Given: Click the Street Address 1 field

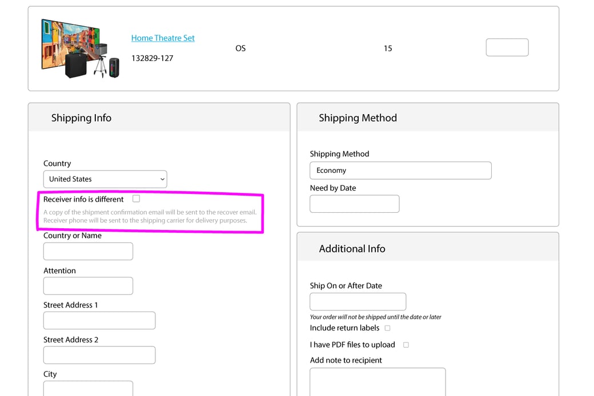Looking at the screenshot, I should tap(99, 320).
